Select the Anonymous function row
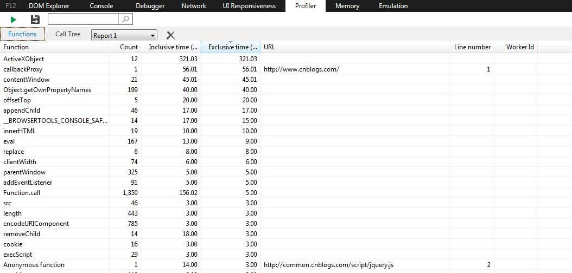The image size is (572, 273). coord(286,265)
